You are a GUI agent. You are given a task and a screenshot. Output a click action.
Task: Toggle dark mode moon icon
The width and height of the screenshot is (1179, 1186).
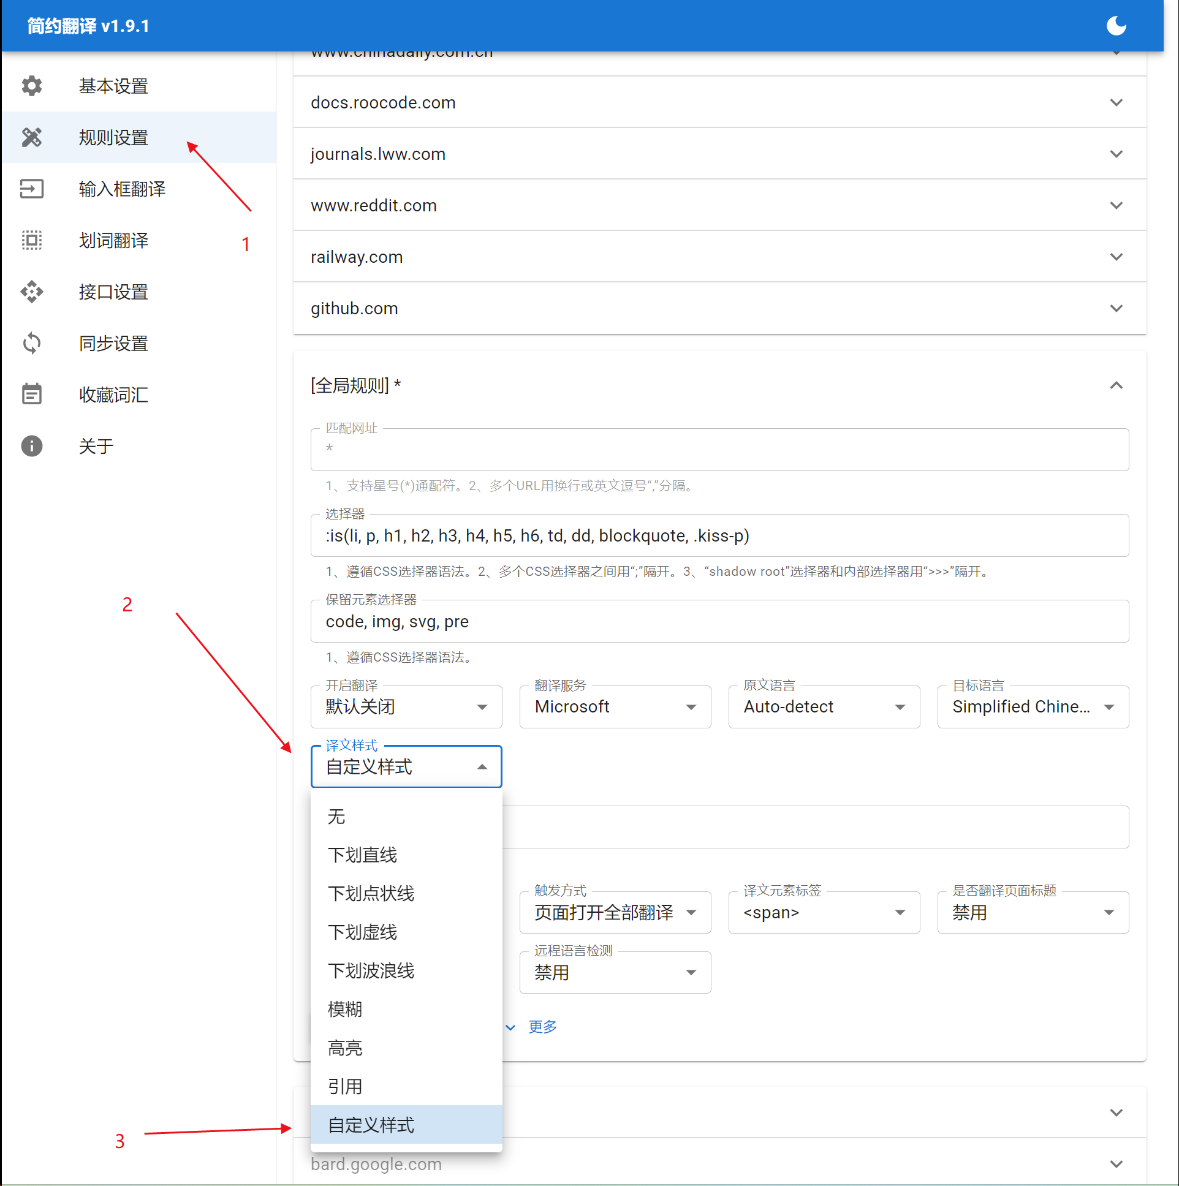[x=1116, y=26]
